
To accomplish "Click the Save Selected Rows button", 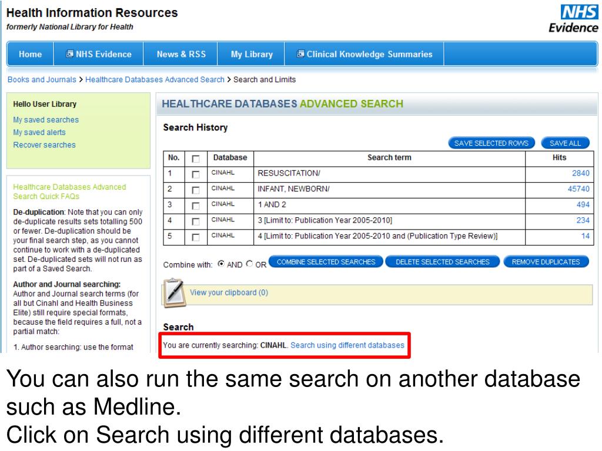I will 491,143.
